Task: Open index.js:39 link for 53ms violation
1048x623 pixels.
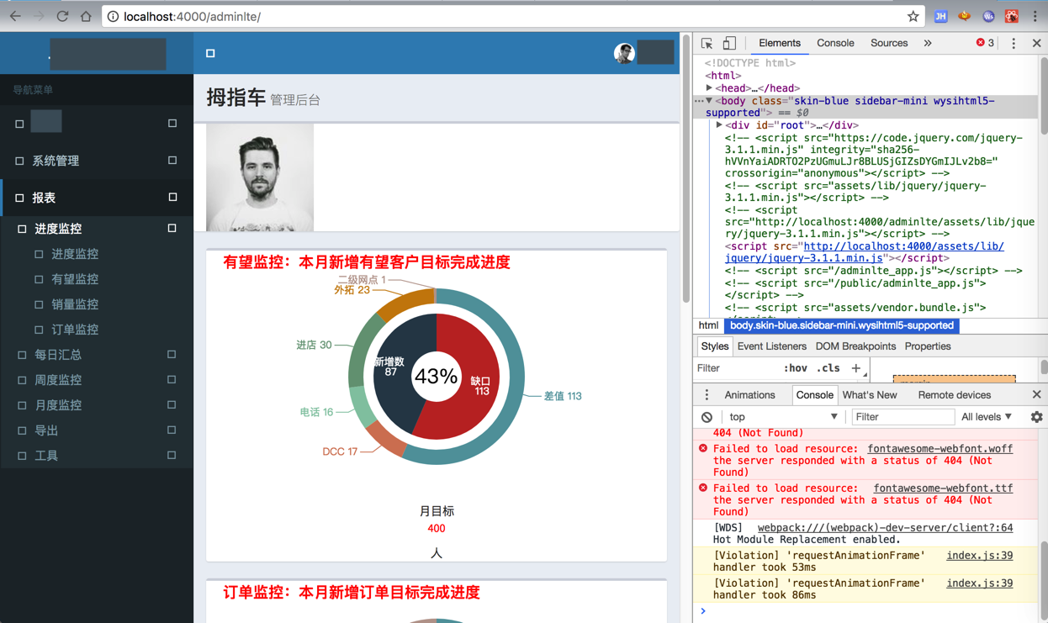Action: pyautogui.click(x=979, y=556)
